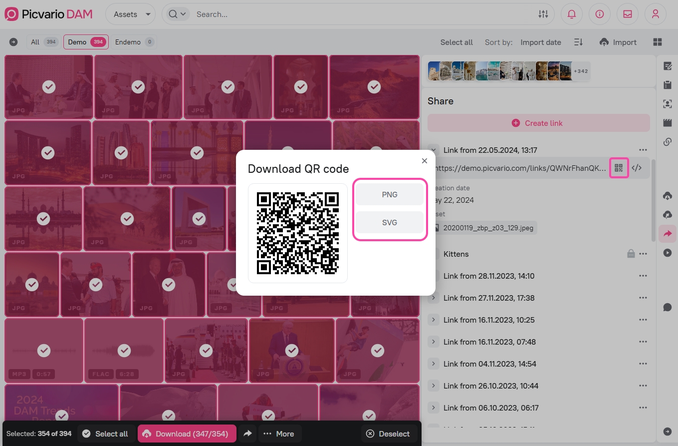Screen dimensions: 678x446
Task: Open options menu for Kittens link
Action: click(x=643, y=254)
